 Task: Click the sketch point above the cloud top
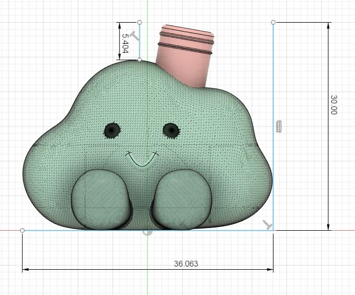[139, 22]
